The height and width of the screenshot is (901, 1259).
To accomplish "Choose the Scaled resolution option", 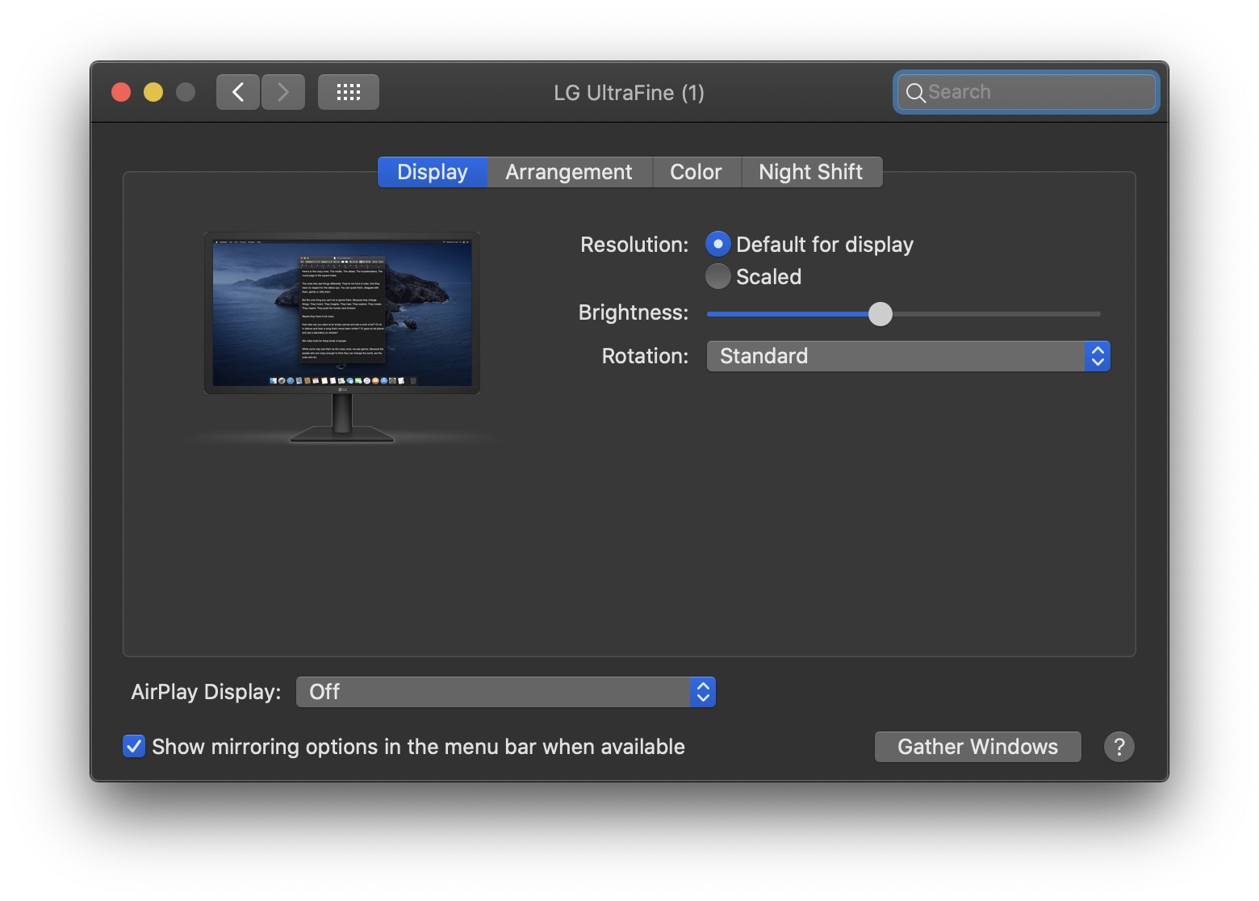I will click(x=717, y=276).
